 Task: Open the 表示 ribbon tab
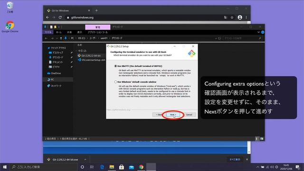point(79,32)
